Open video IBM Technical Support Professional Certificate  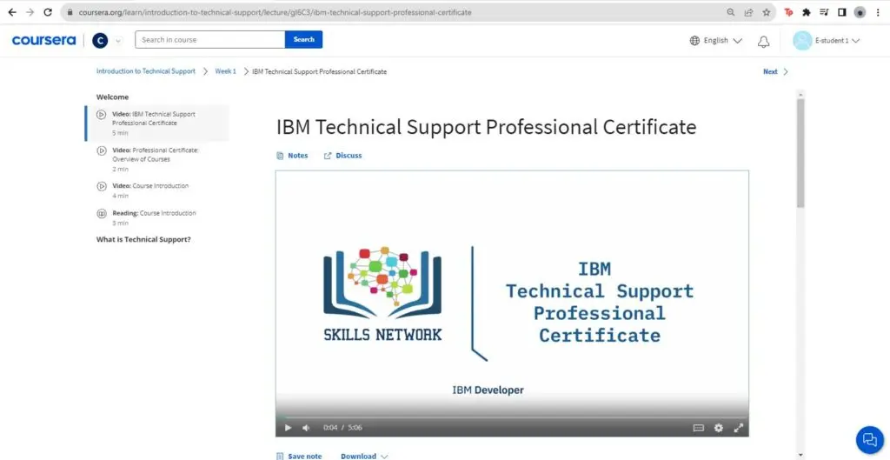click(x=157, y=123)
